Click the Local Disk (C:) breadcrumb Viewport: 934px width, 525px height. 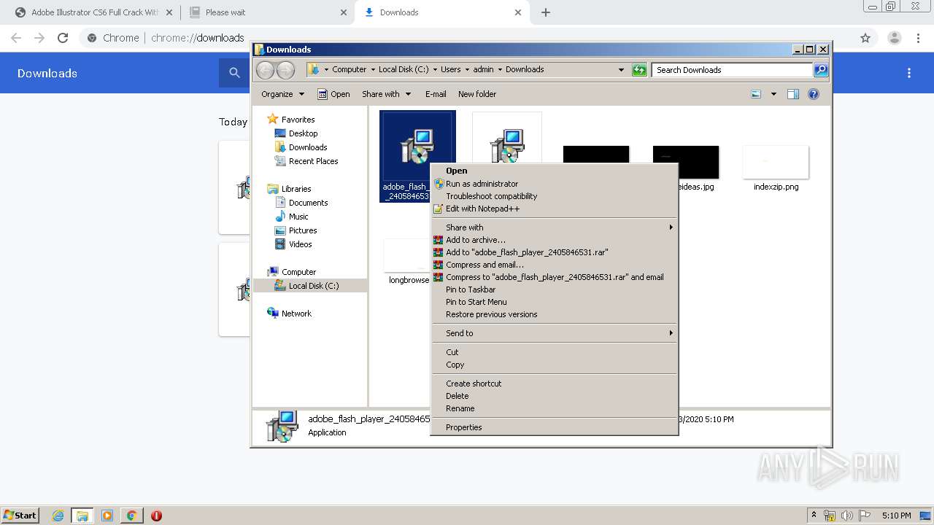[x=404, y=70]
